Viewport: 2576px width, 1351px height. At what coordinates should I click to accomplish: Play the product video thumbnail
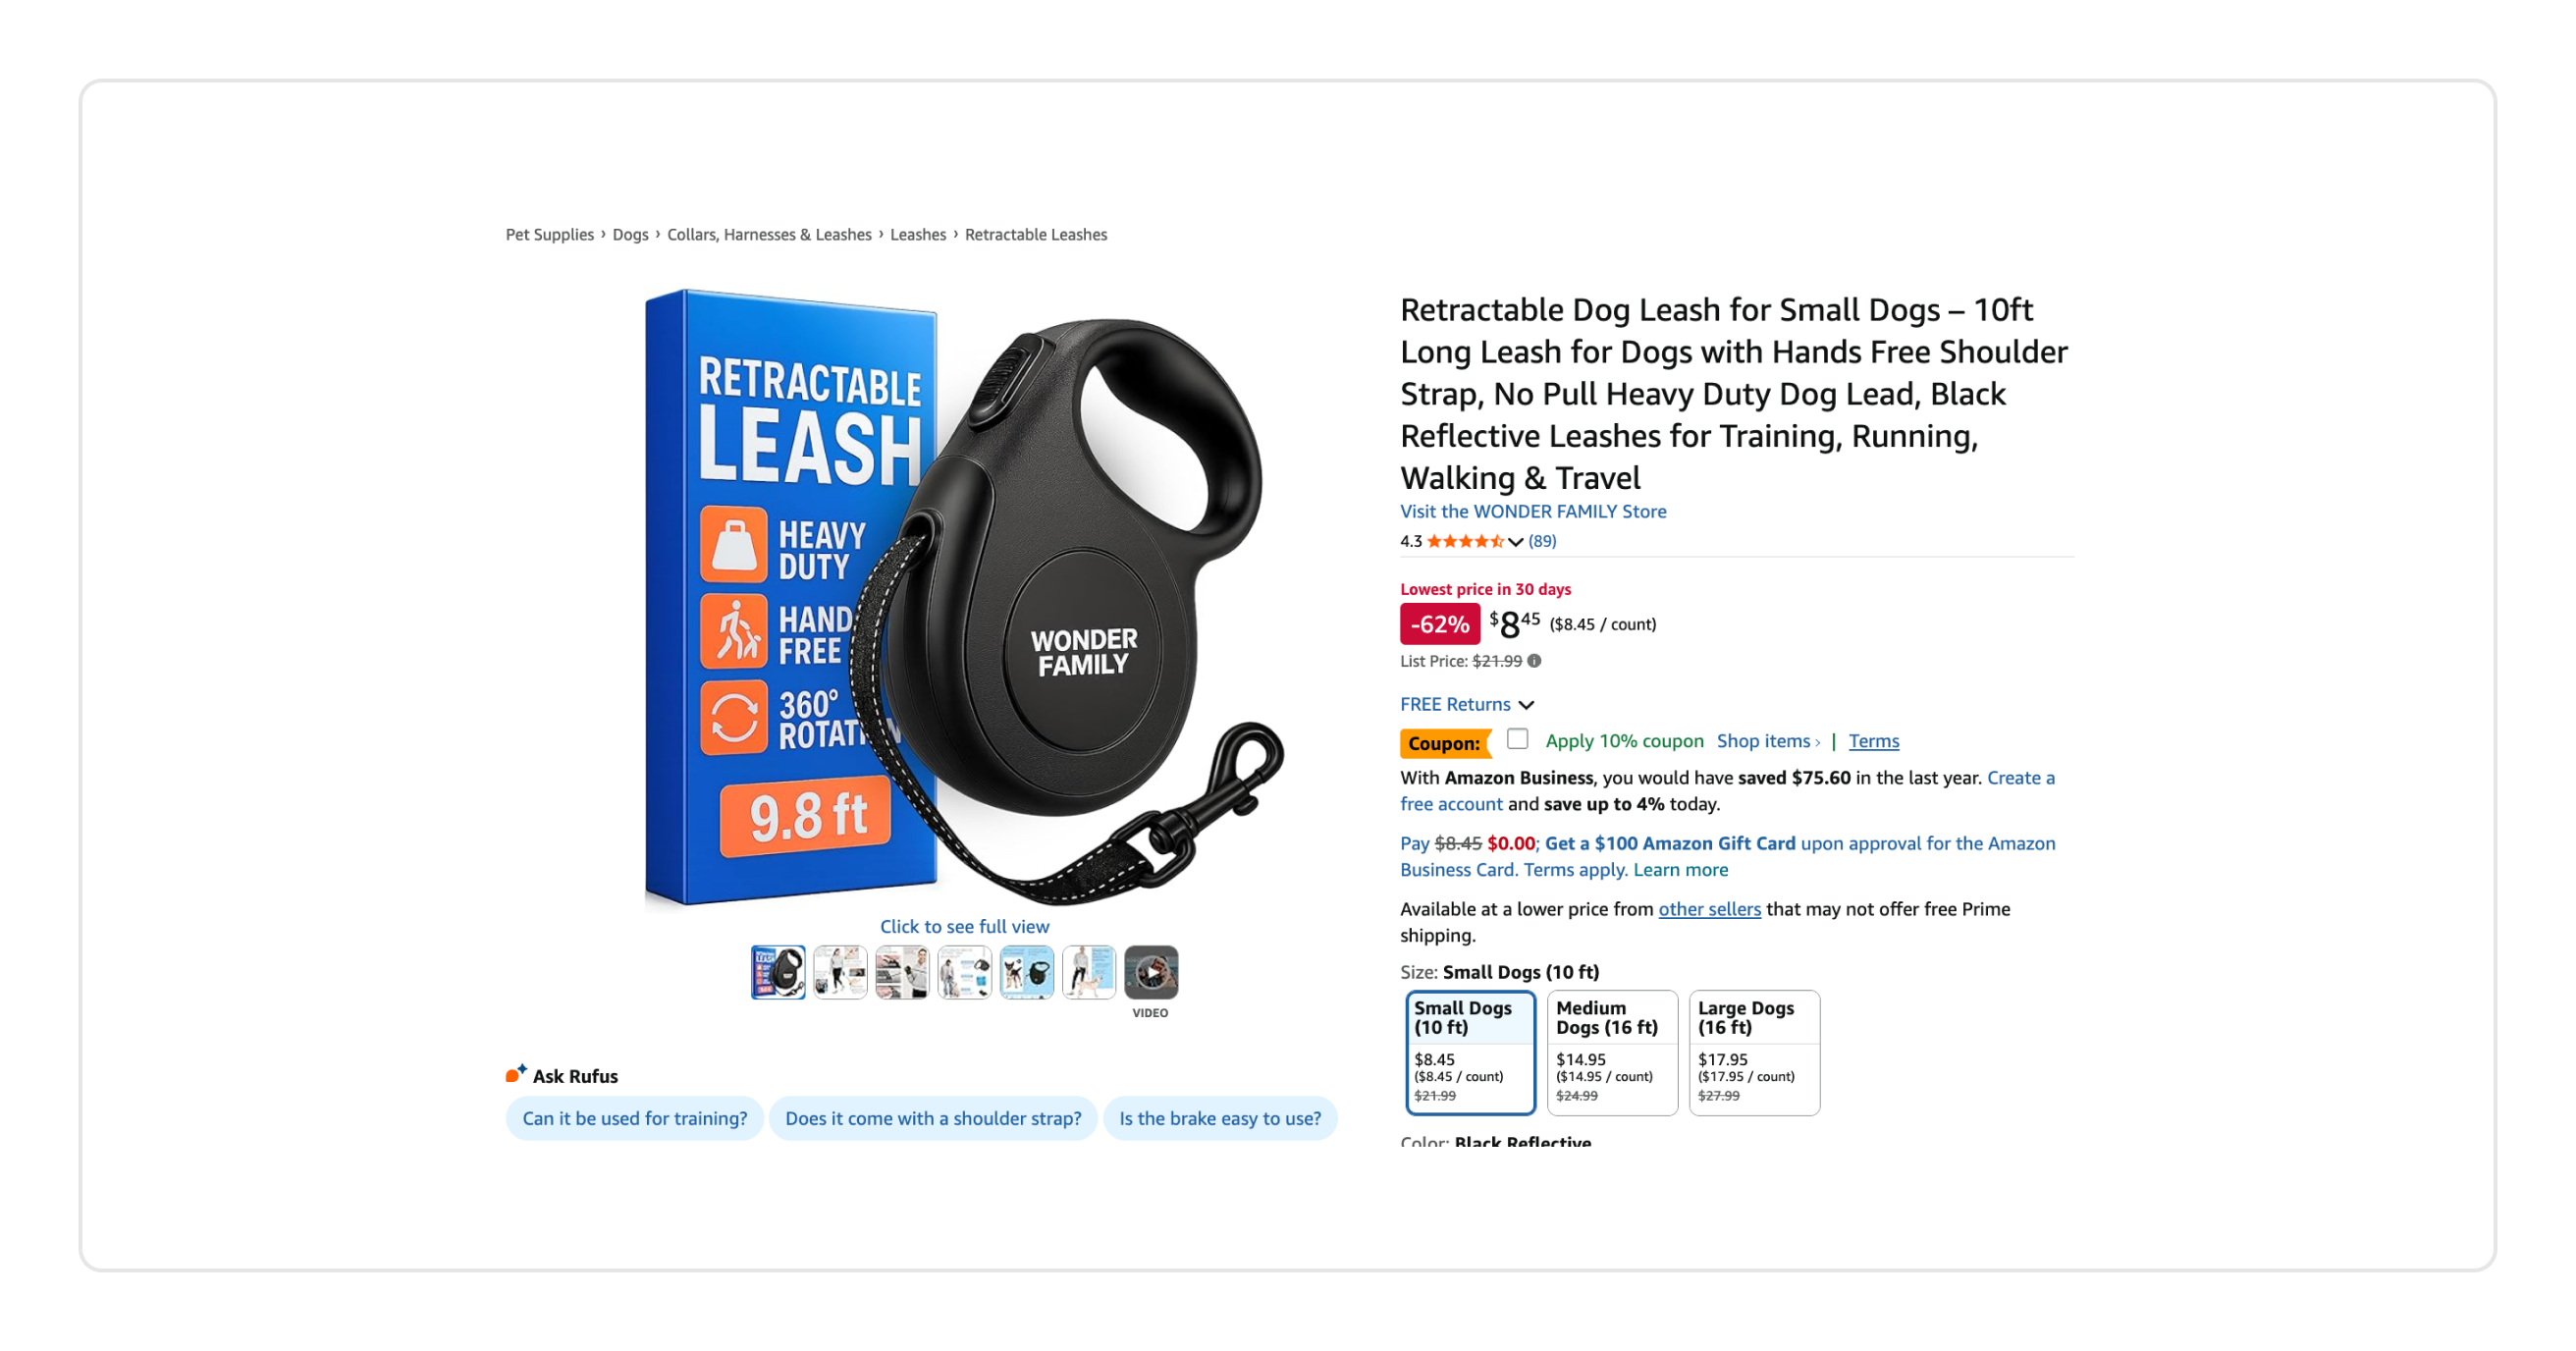1151,972
